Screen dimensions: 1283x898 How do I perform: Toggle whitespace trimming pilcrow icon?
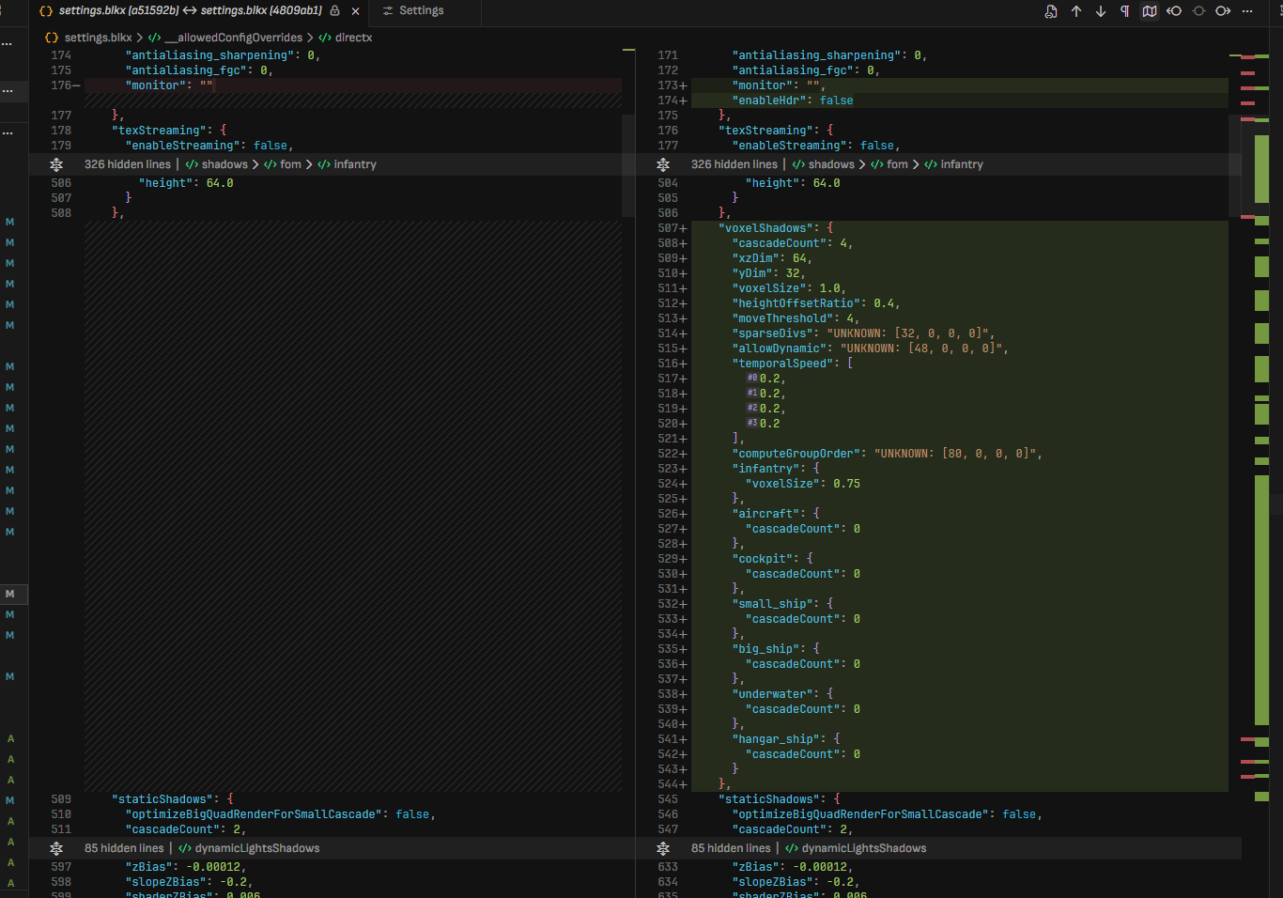click(1125, 11)
